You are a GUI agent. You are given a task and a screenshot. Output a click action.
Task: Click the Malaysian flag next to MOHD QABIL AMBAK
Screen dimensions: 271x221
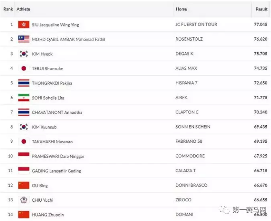(23, 39)
